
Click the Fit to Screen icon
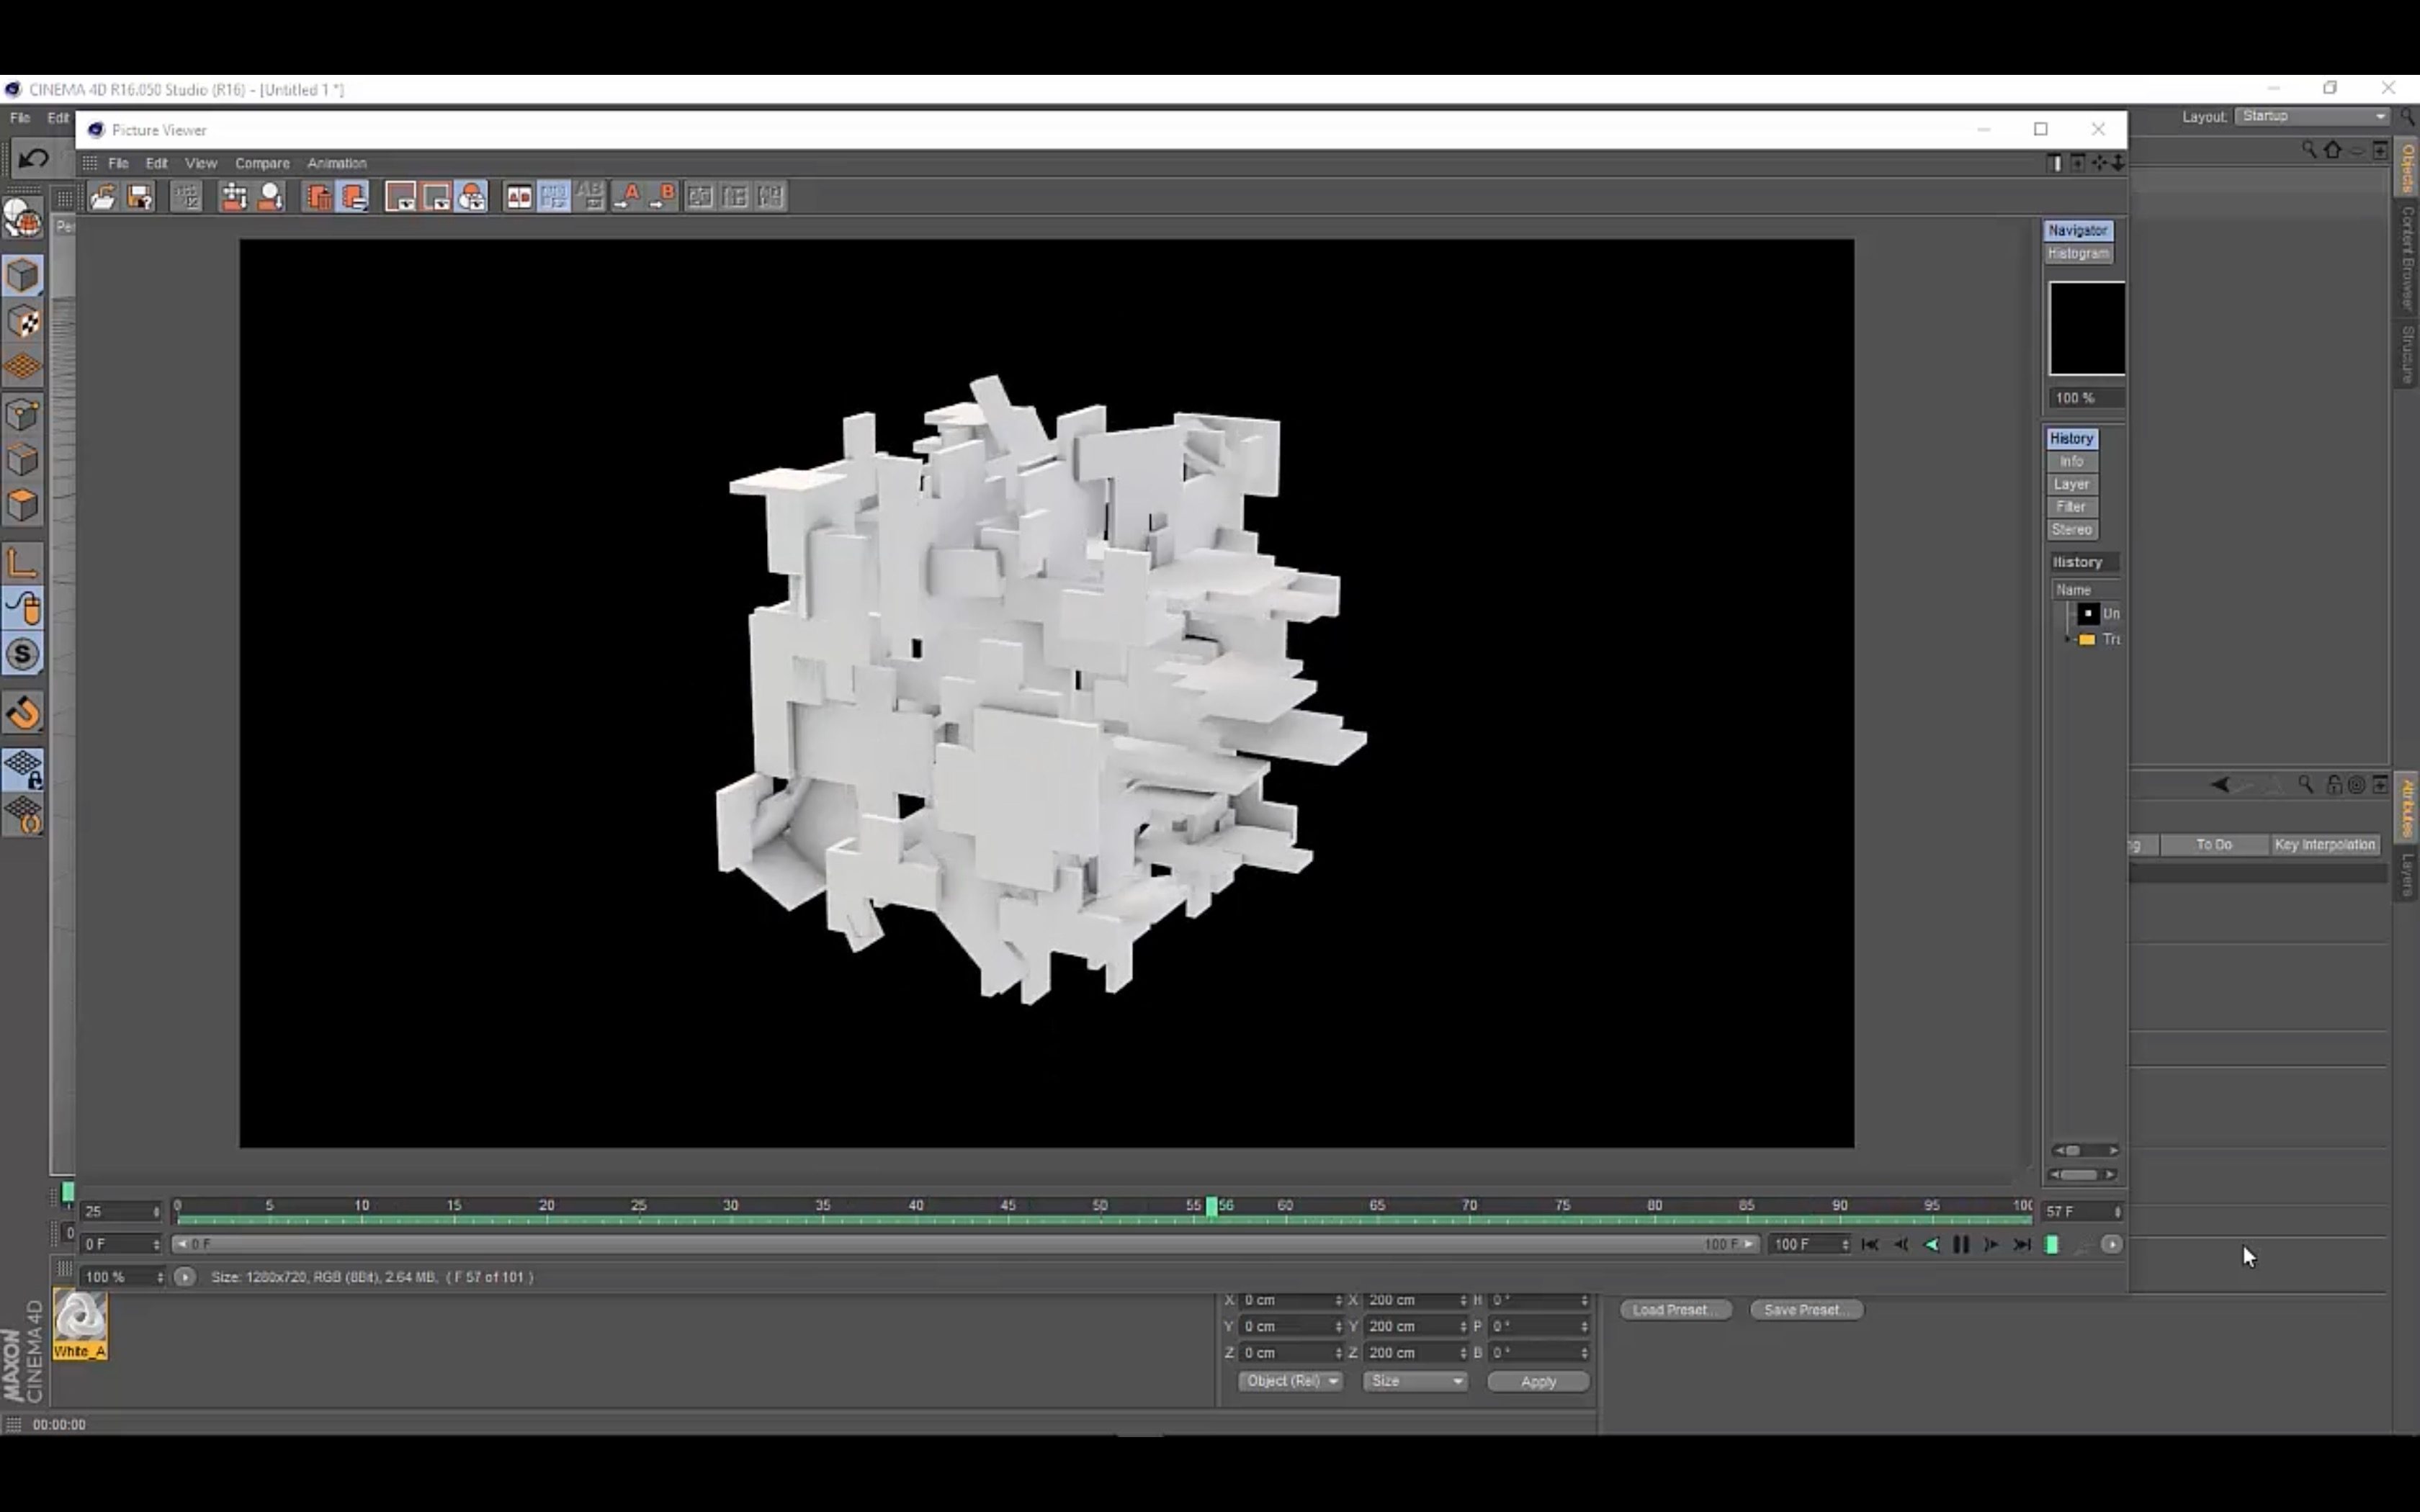pos(700,197)
